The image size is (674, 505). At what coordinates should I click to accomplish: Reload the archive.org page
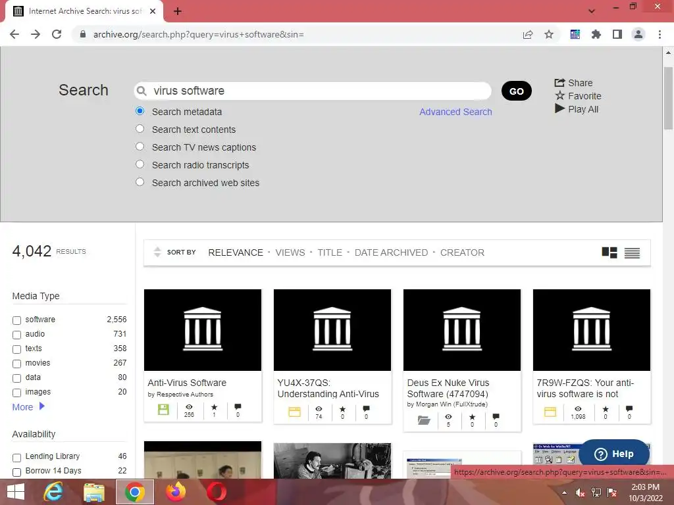click(x=57, y=34)
